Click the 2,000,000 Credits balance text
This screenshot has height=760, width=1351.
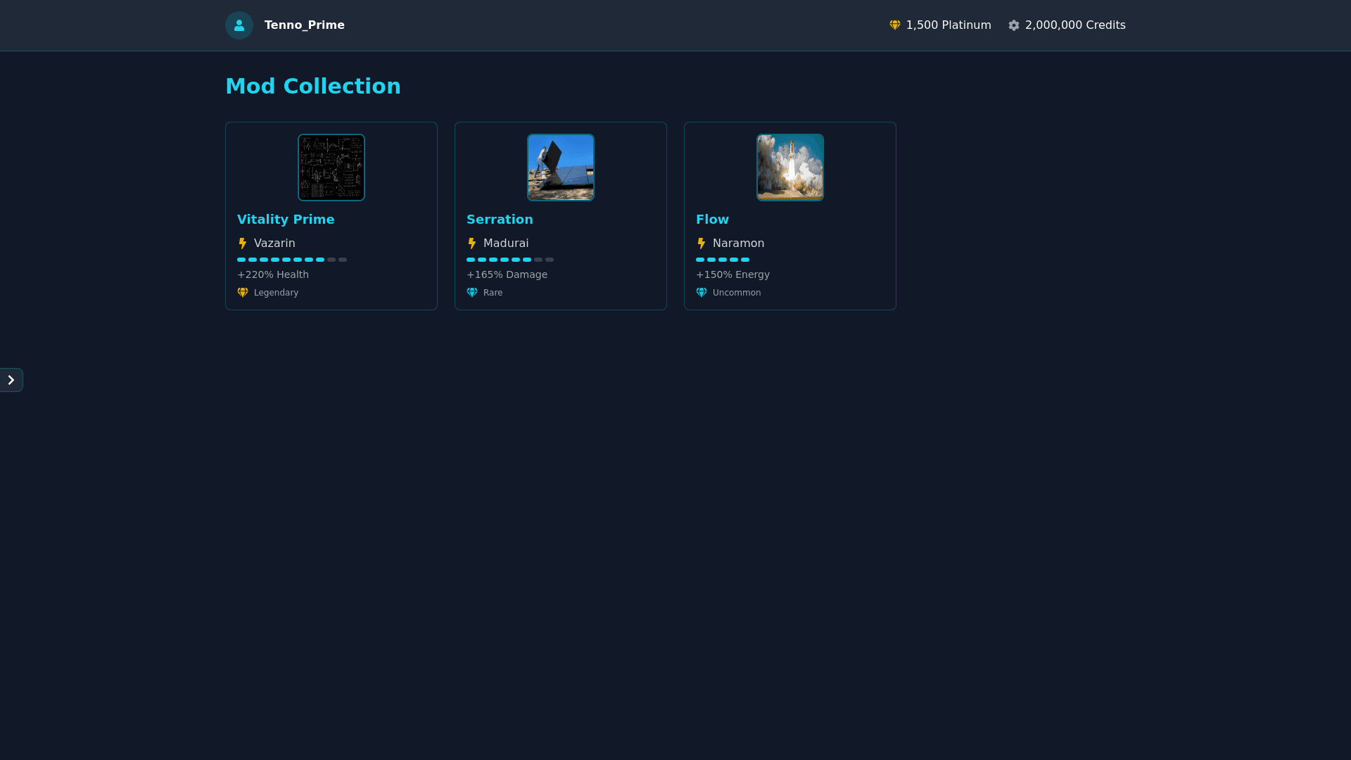(x=1074, y=25)
